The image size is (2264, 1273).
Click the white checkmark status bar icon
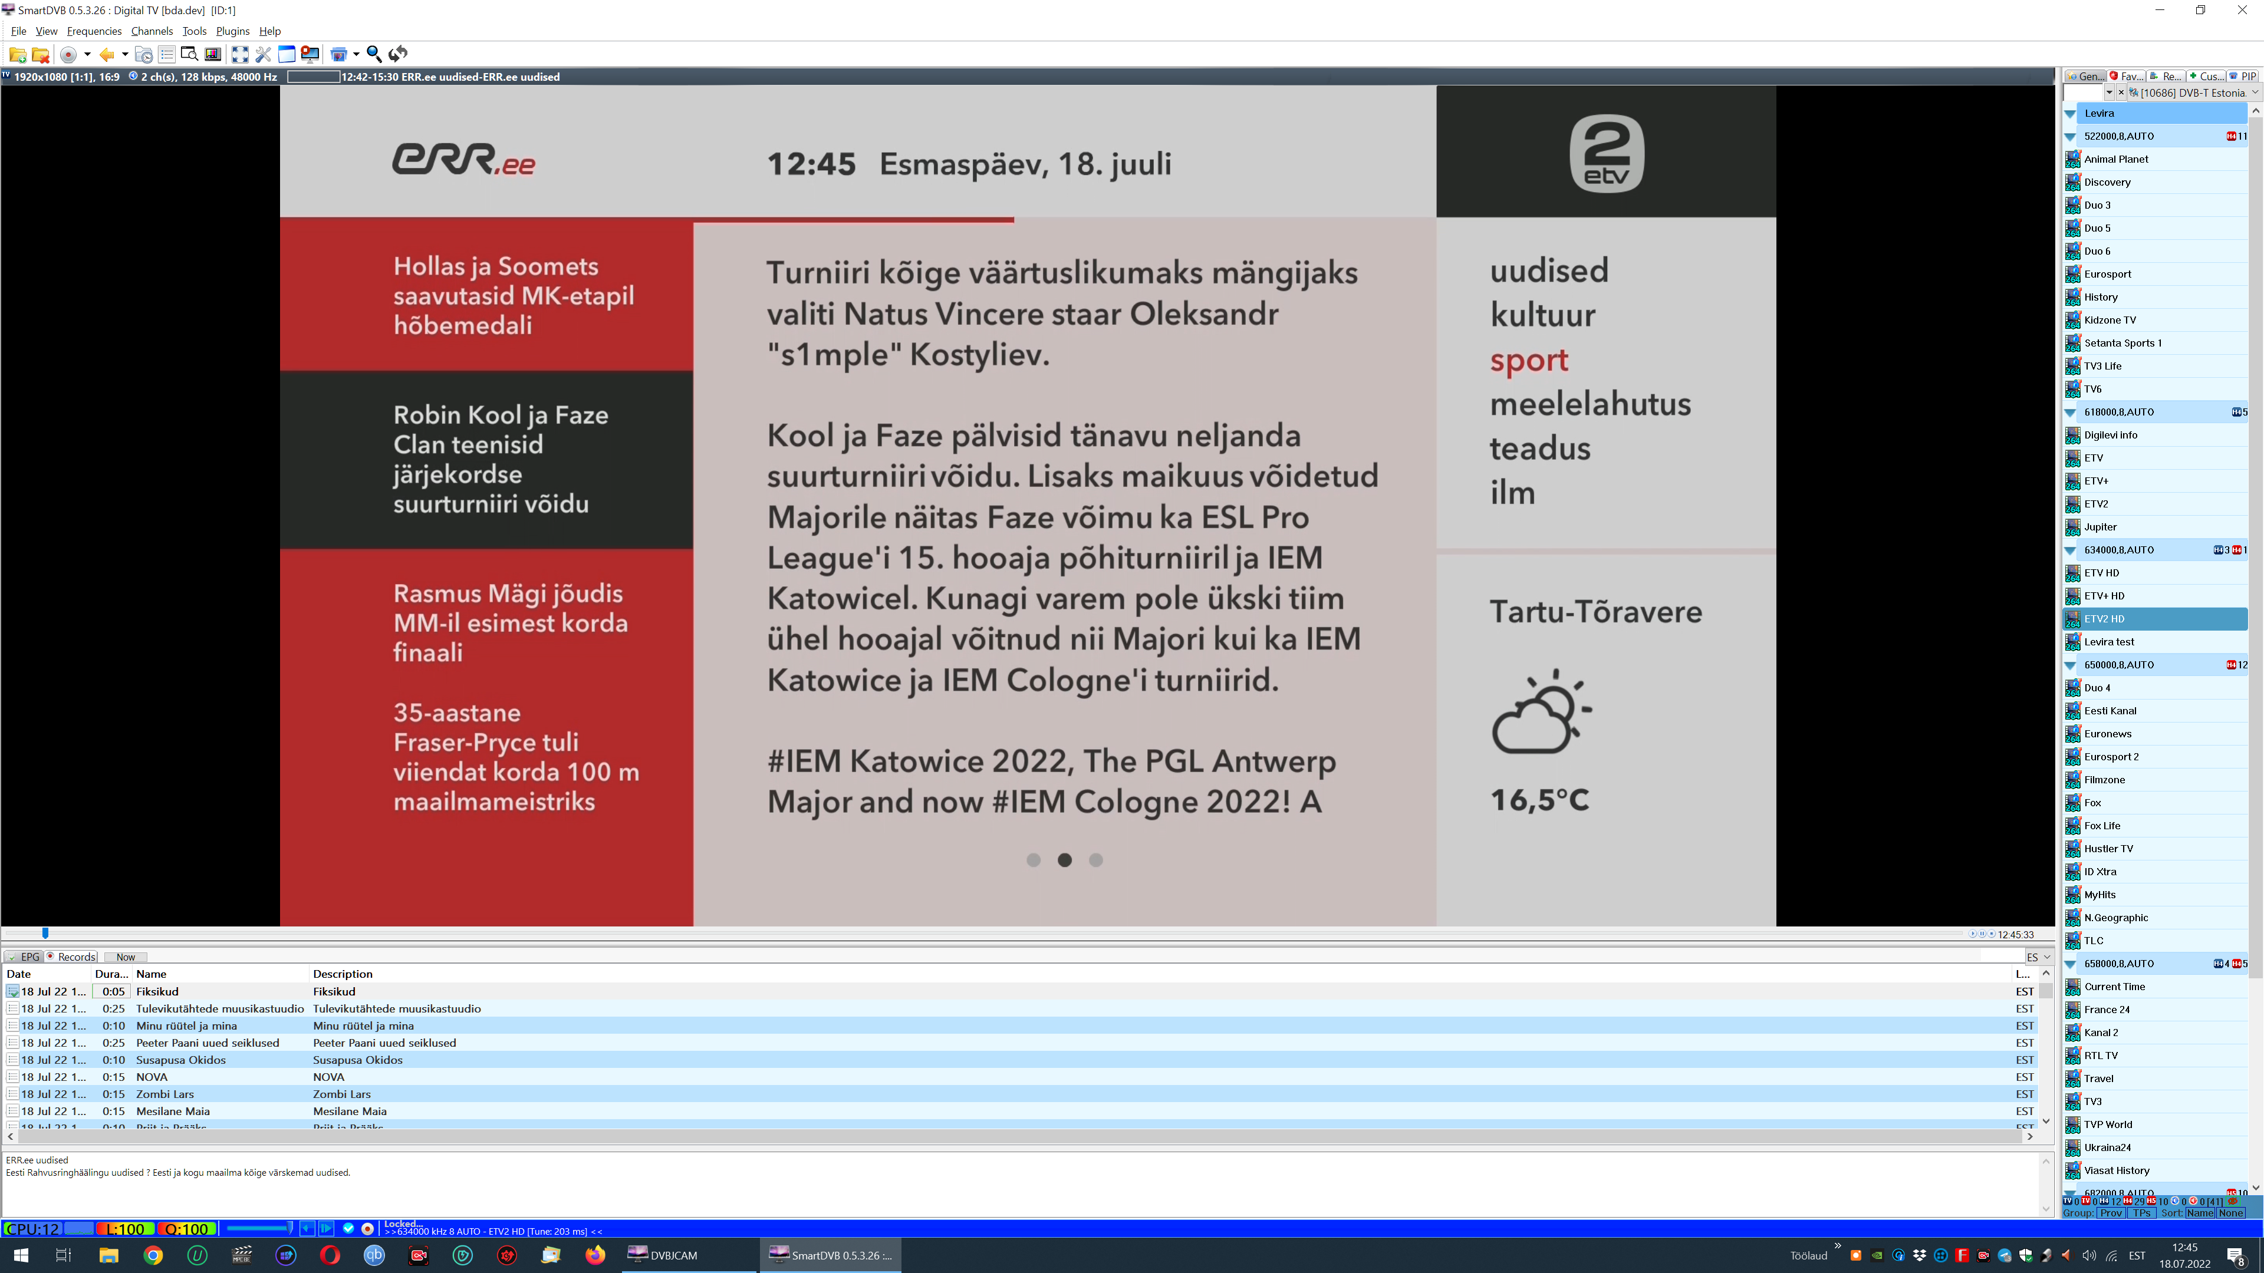point(348,1228)
